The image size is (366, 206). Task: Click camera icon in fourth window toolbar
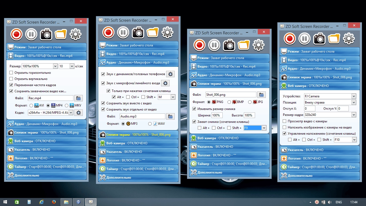pyautogui.click(x=319, y=39)
